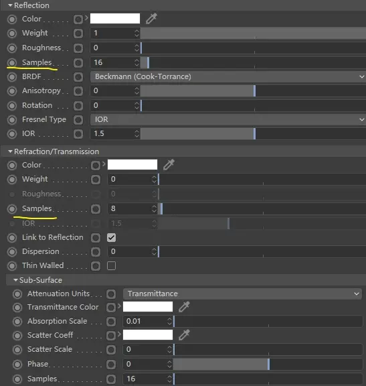
Task: Click the Reflection Weight value field
Action: [112, 33]
